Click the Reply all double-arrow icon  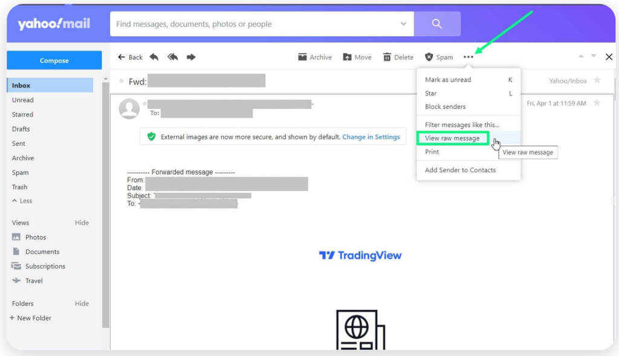pyautogui.click(x=173, y=57)
